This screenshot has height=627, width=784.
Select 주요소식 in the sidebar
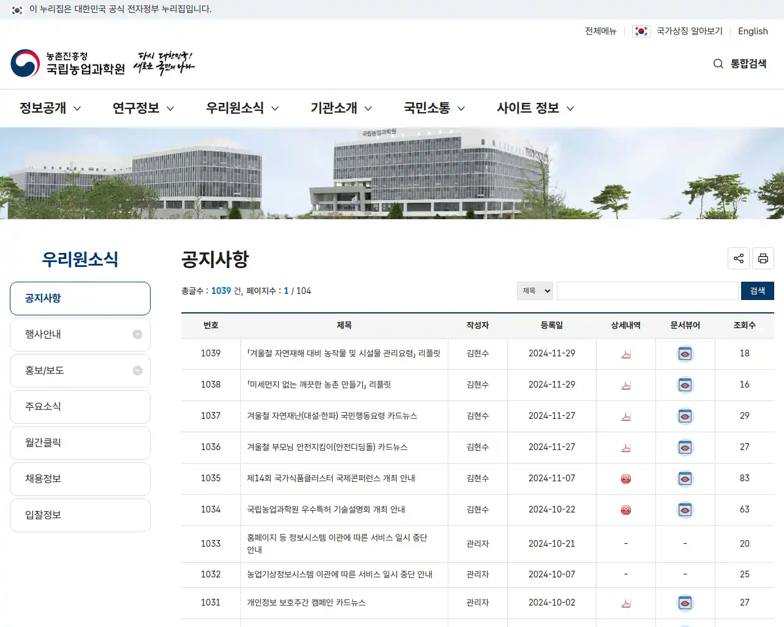click(80, 407)
